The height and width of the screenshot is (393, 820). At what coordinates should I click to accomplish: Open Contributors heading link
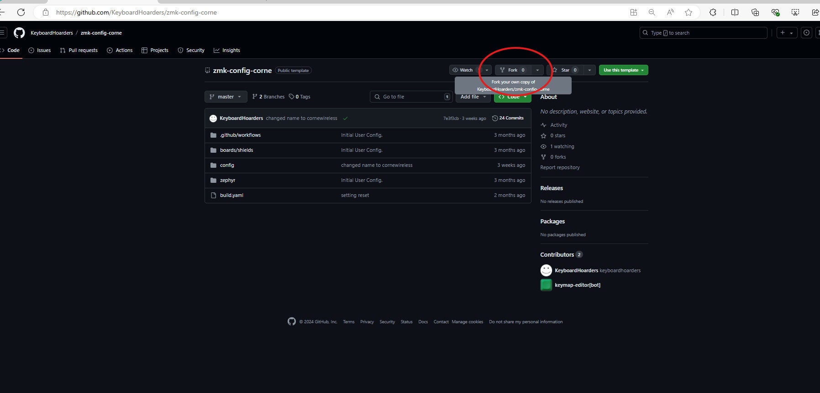click(561, 255)
